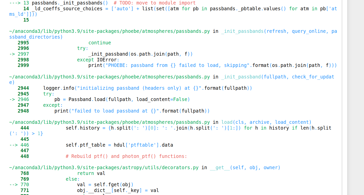Click the passbands.py path before _init_passband(fullpath
Screen dimensions: 364x195
(x=110, y=77)
